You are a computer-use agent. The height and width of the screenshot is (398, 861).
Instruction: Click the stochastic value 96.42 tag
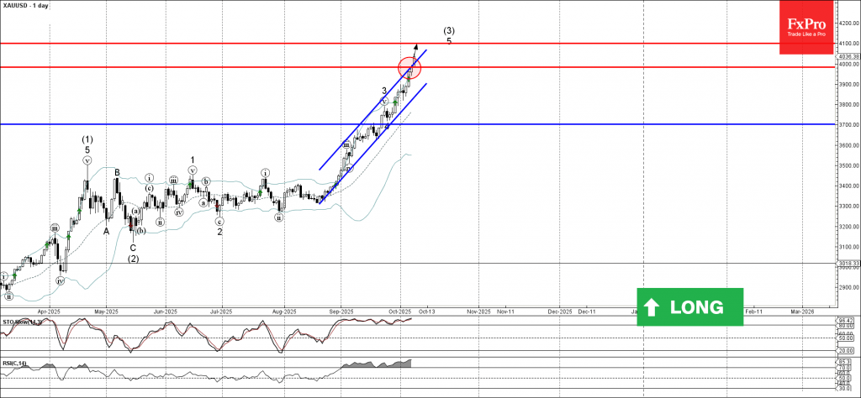(x=848, y=320)
